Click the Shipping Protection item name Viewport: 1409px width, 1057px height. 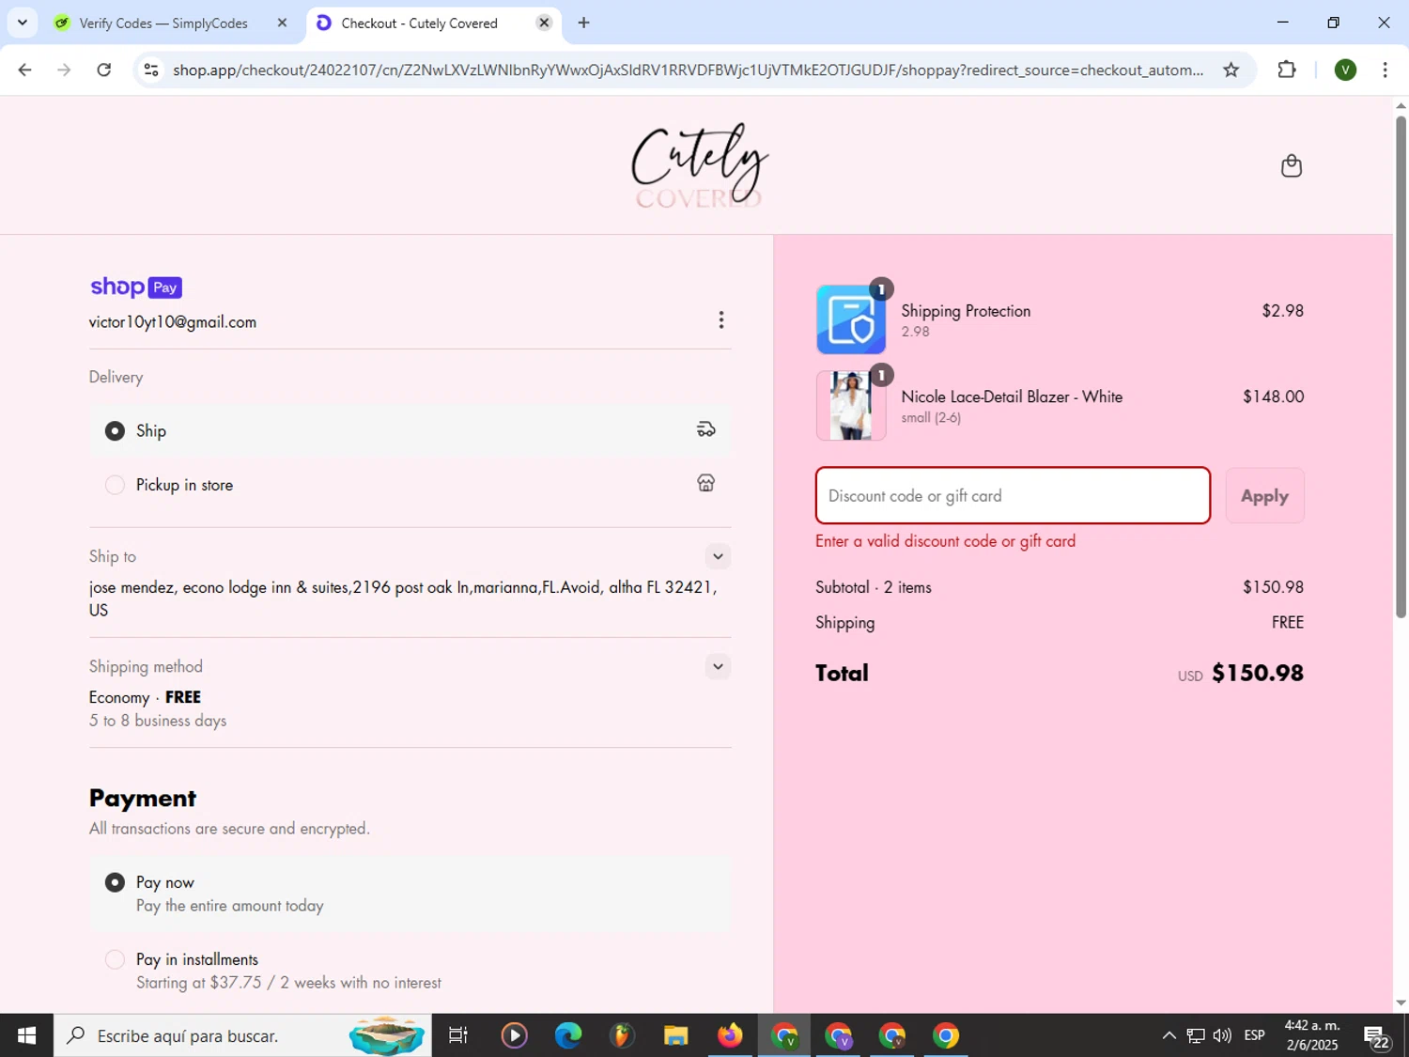tap(966, 311)
